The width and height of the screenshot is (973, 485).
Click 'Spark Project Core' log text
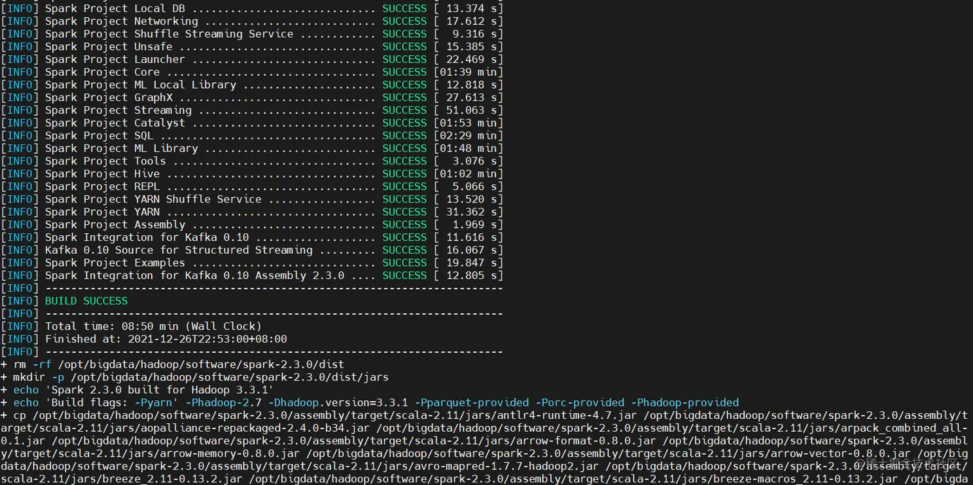(x=102, y=72)
